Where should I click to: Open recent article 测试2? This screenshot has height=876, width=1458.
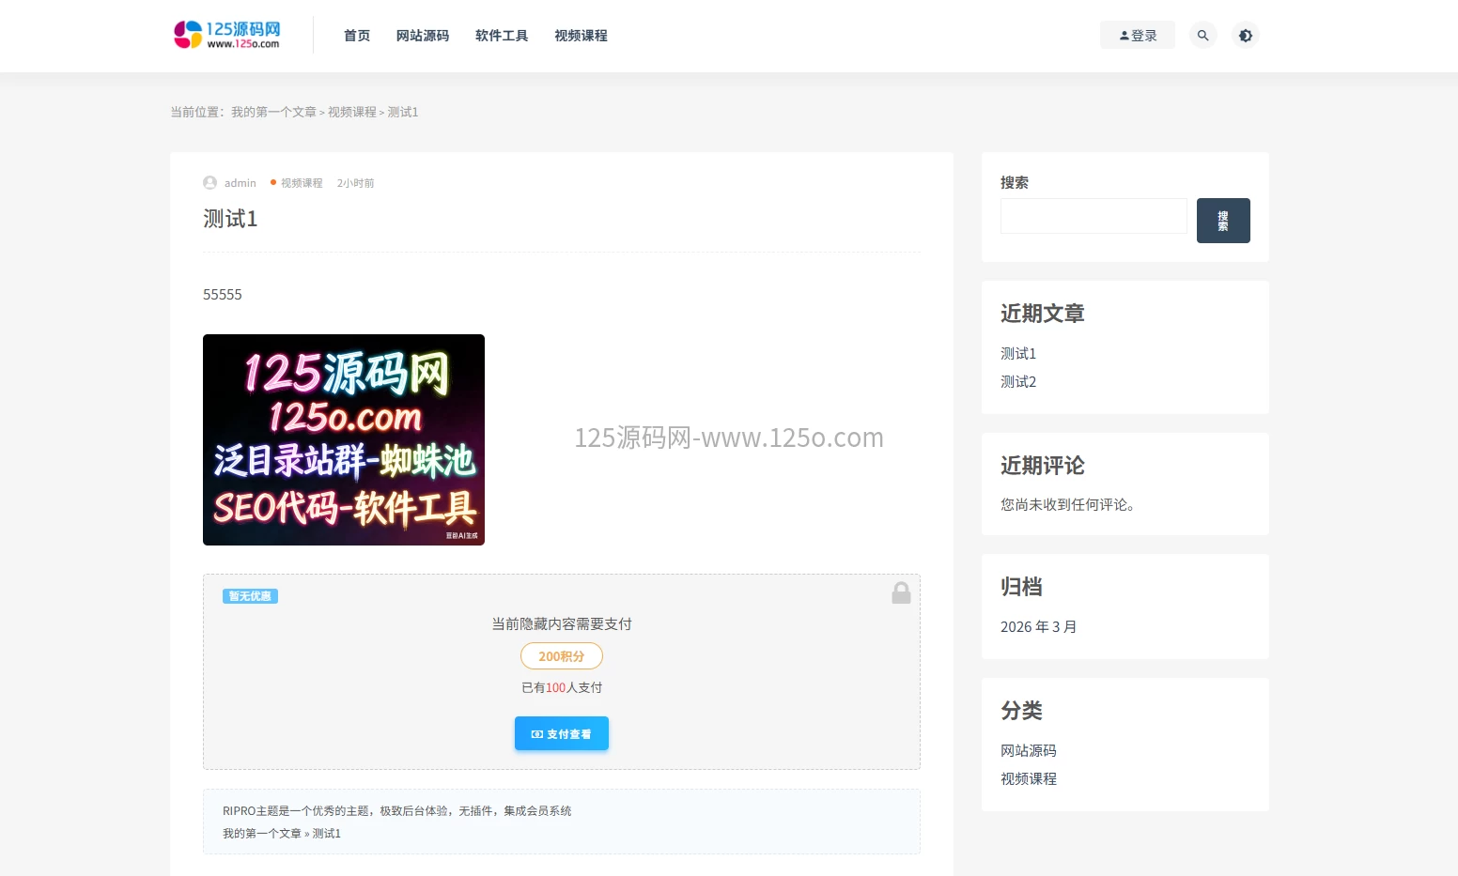point(1018,382)
